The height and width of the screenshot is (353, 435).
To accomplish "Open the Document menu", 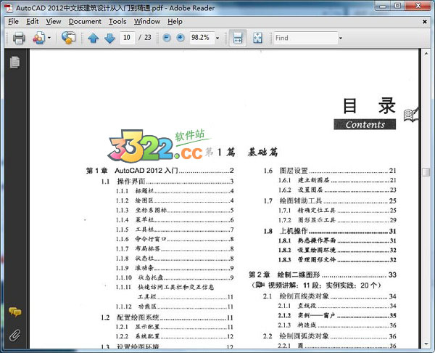I will click(x=85, y=21).
